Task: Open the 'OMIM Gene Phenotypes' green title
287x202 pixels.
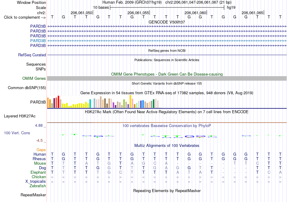Action: [x=167, y=74]
